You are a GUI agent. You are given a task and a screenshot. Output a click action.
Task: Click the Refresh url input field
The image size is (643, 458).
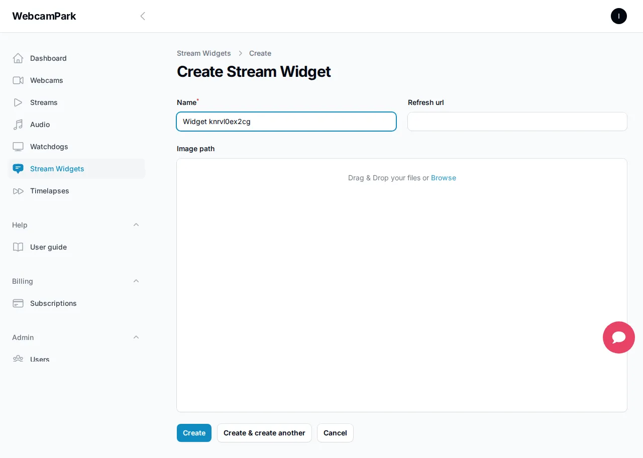(x=517, y=122)
